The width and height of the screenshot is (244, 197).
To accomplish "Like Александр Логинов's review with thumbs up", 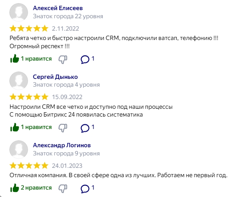I will click(x=15, y=188).
